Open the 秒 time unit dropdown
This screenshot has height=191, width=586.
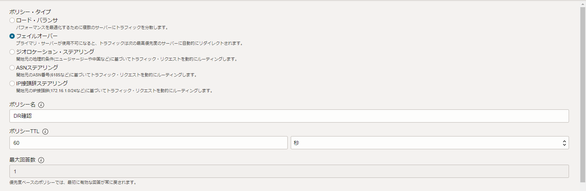tap(430, 143)
